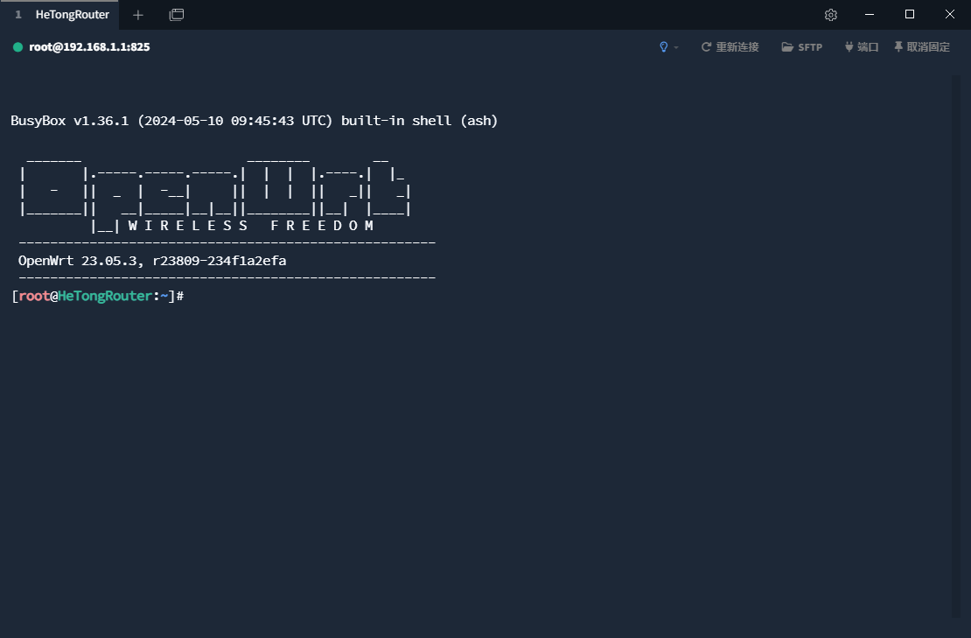The height and width of the screenshot is (638, 971).
Task: Open the SFTP file browser
Action: [802, 47]
